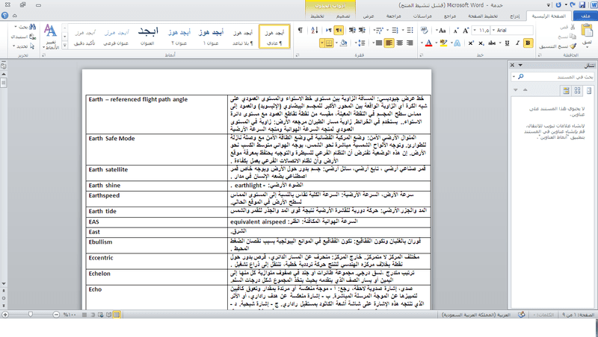Click the Subscript x₂ icon
The image size is (598, 337).
pyautogui.click(x=481, y=43)
